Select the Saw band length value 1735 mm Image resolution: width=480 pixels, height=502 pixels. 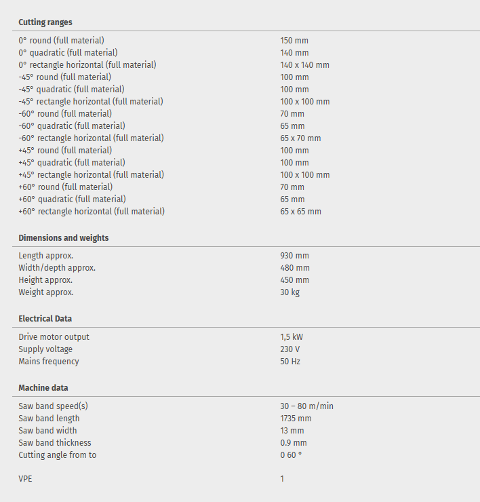tap(296, 419)
